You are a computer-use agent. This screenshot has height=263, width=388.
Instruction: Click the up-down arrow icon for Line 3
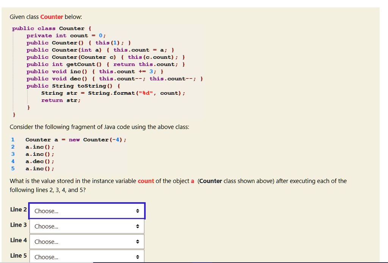click(138, 226)
